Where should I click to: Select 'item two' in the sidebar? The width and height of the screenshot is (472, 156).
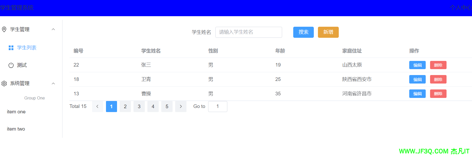pos(16,129)
